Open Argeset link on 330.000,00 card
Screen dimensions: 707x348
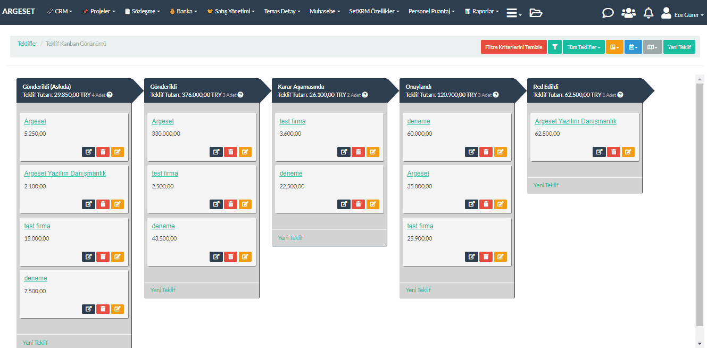pos(163,121)
